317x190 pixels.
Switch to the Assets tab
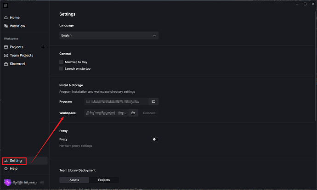pyautogui.click(x=74, y=180)
